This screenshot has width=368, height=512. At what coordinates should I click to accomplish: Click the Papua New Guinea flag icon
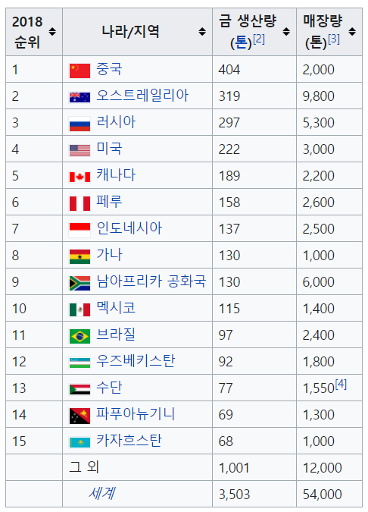click(80, 416)
